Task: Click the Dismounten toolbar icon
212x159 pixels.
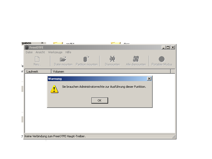Action: (x=112, y=59)
